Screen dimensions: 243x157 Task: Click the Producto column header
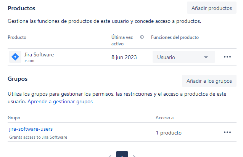click(x=17, y=37)
